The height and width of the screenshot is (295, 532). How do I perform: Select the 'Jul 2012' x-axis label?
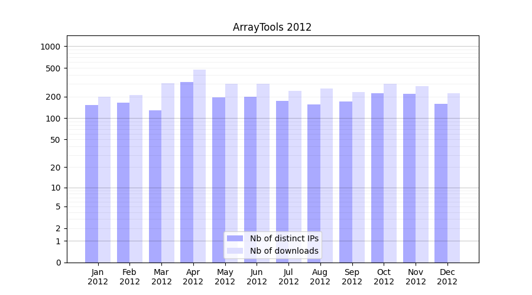[288, 277]
